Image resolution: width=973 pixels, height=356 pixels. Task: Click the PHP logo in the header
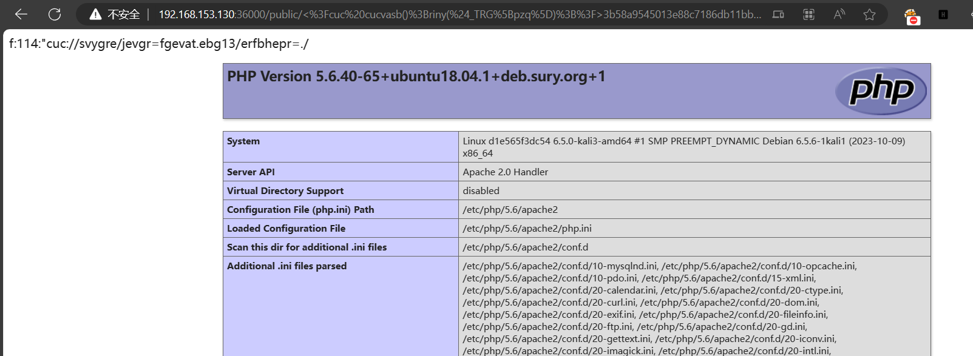(x=881, y=91)
